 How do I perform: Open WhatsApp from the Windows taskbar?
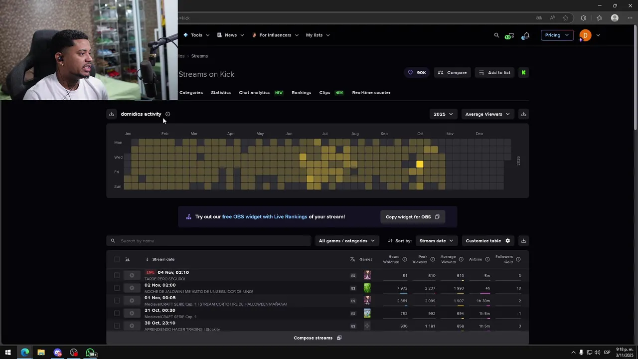coord(90,353)
